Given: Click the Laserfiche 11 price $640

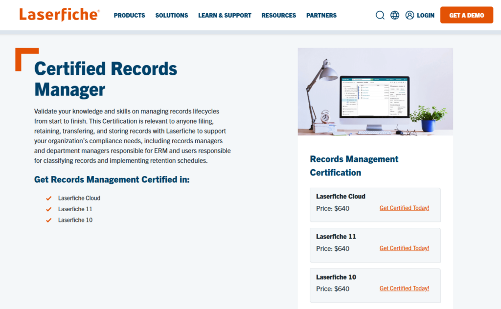Looking at the screenshot, I should [x=333, y=249].
